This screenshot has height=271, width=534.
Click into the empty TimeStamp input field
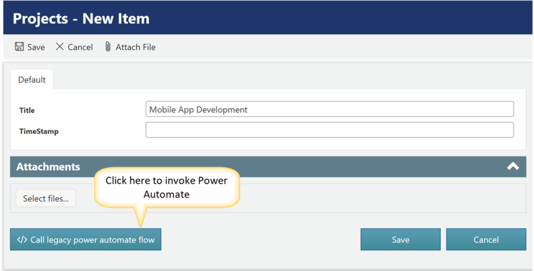click(x=329, y=130)
